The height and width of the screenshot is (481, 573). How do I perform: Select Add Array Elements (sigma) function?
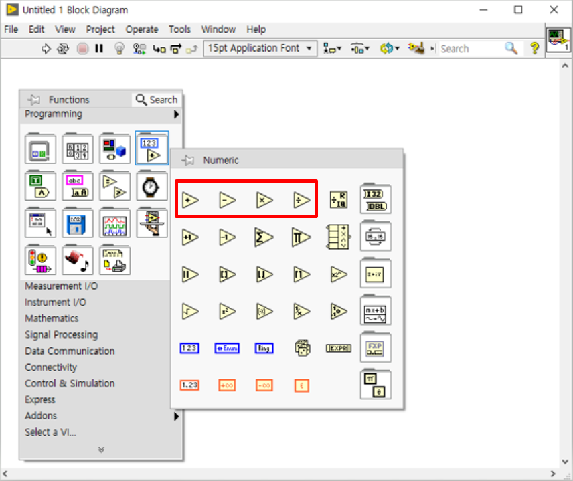coord(264,237)
